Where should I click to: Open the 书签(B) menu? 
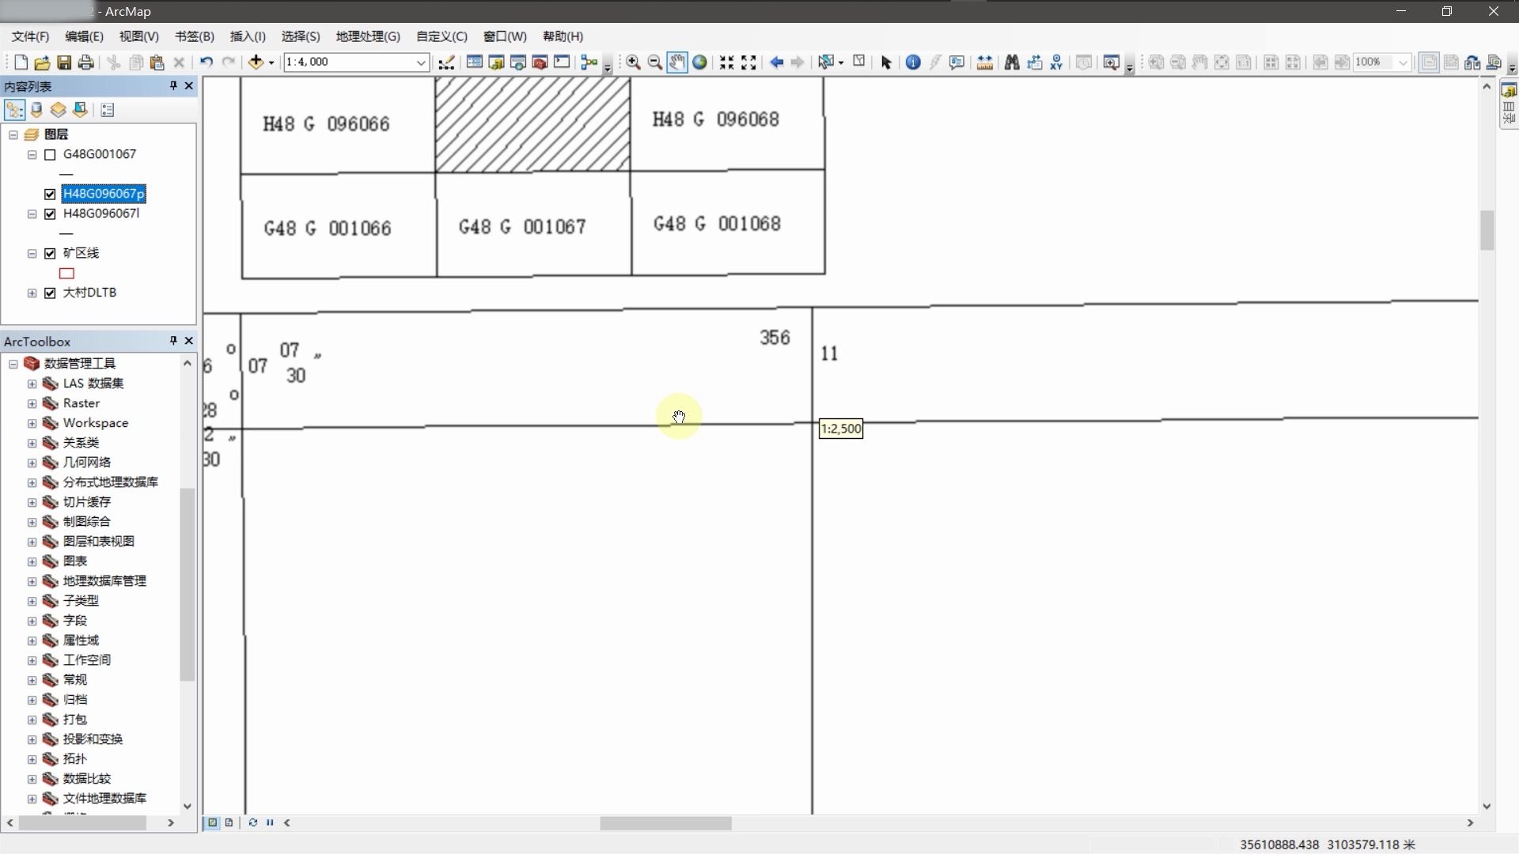(x=194, y=36)
